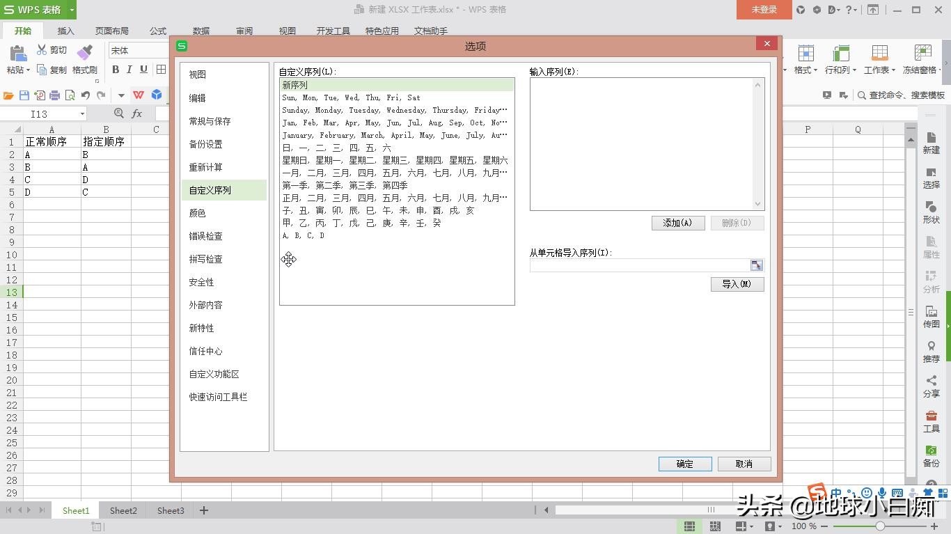Click the Sogou input method S icon
The height and width of the screenshot is (534, 951).
pyautogui.click(x=817, y=493)
